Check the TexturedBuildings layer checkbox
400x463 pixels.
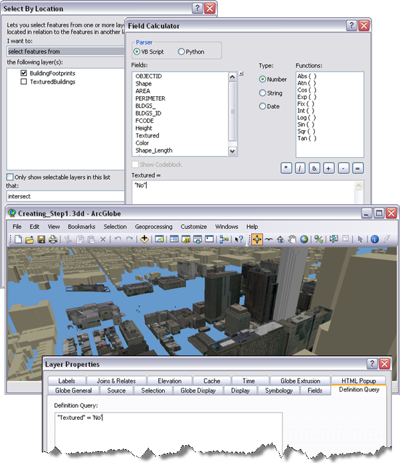pos(24,82)
